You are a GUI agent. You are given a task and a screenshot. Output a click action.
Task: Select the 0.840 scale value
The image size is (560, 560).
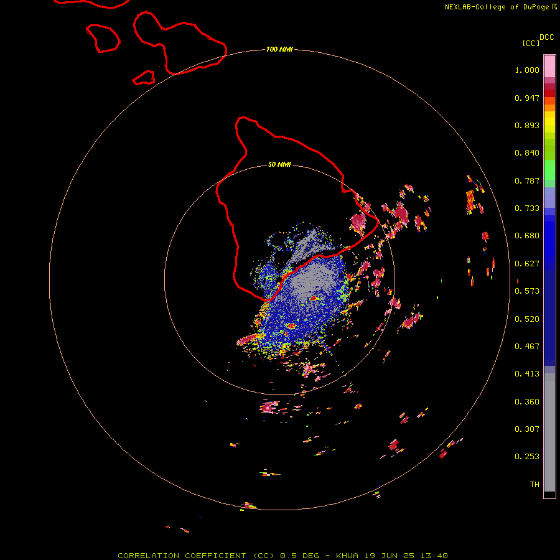click(527, 153)
